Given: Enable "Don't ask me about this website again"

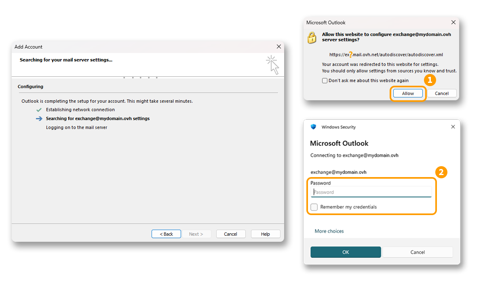Looking at the screenshot, I should 325,80.
